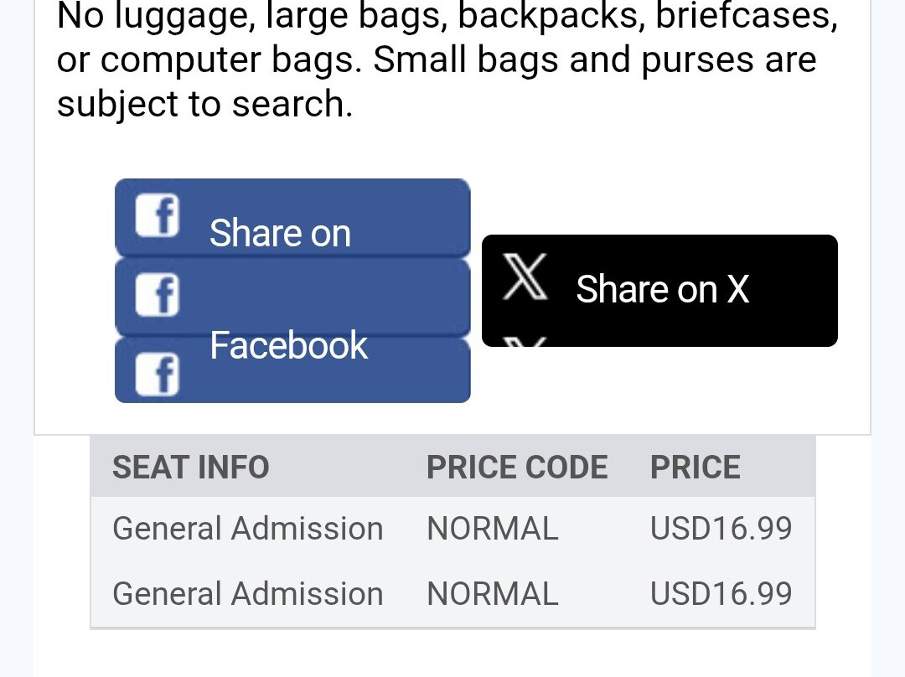The height and width of the screenshot is (677, 905).
Task: Share this event on X
Action: click(x=662, y=290)
